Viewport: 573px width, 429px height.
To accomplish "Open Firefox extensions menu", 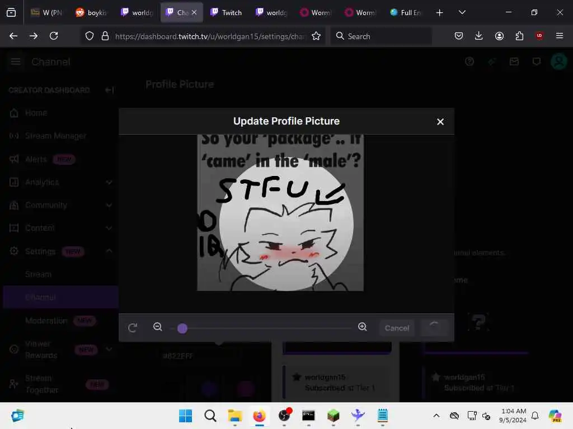I will [519, 36].
